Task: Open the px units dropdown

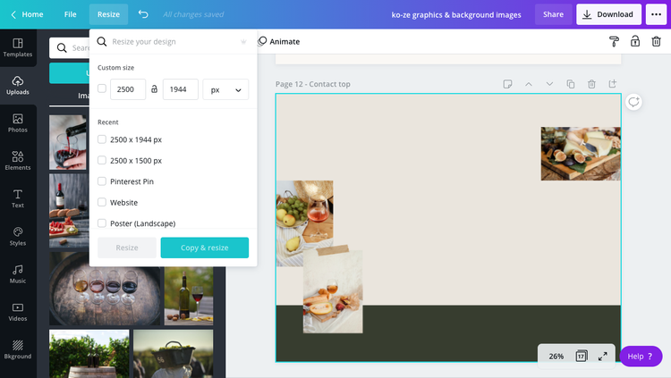Action: point(225,89)
